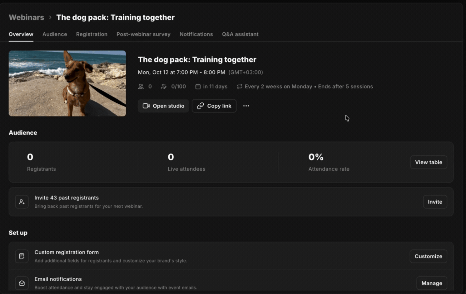Image resolution: width=466 pixels, height=294 pixels.
Task: Copy the webinar link
Action: pos(214,106)
